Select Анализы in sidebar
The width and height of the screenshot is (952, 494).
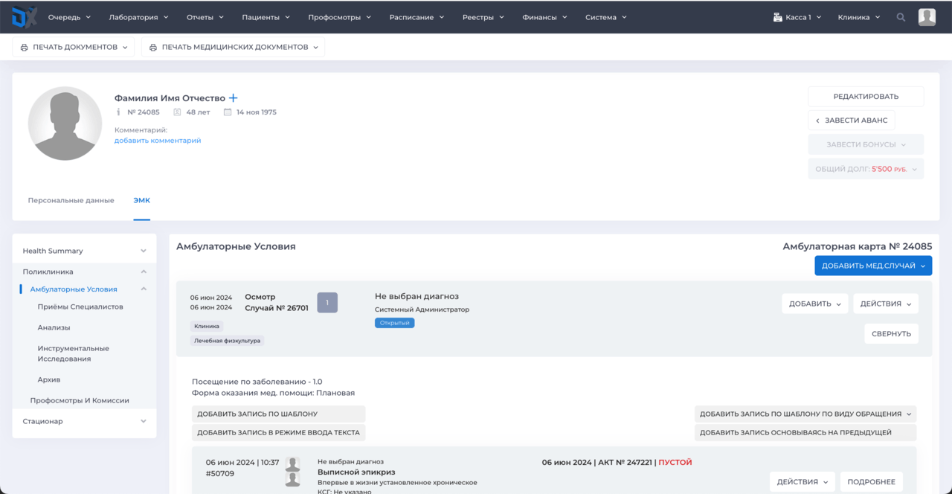[x=54, y=327]
